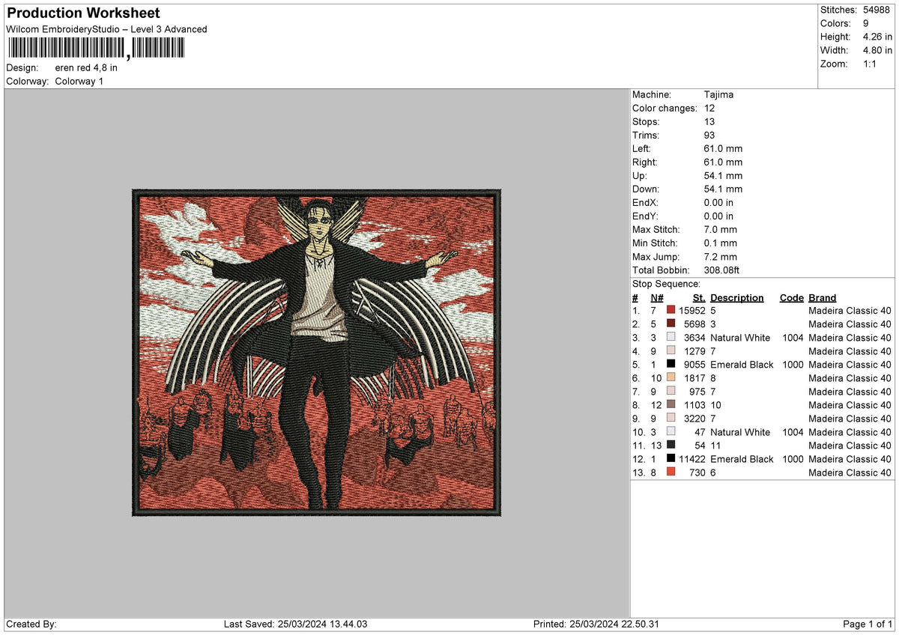The width and height of the screenshot is (899, 635).
Task: Click the 'Right:' measurement label
Action: tap(645, 162)
